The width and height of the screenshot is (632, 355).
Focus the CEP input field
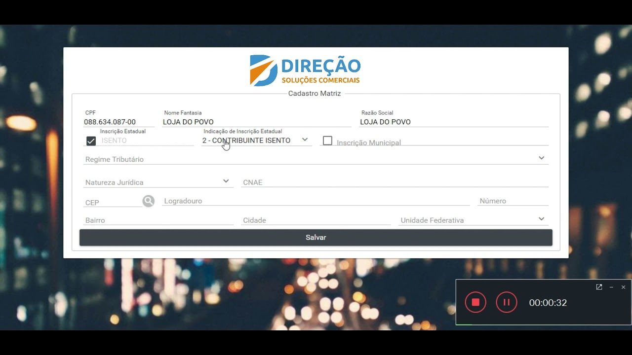point(113,202)
